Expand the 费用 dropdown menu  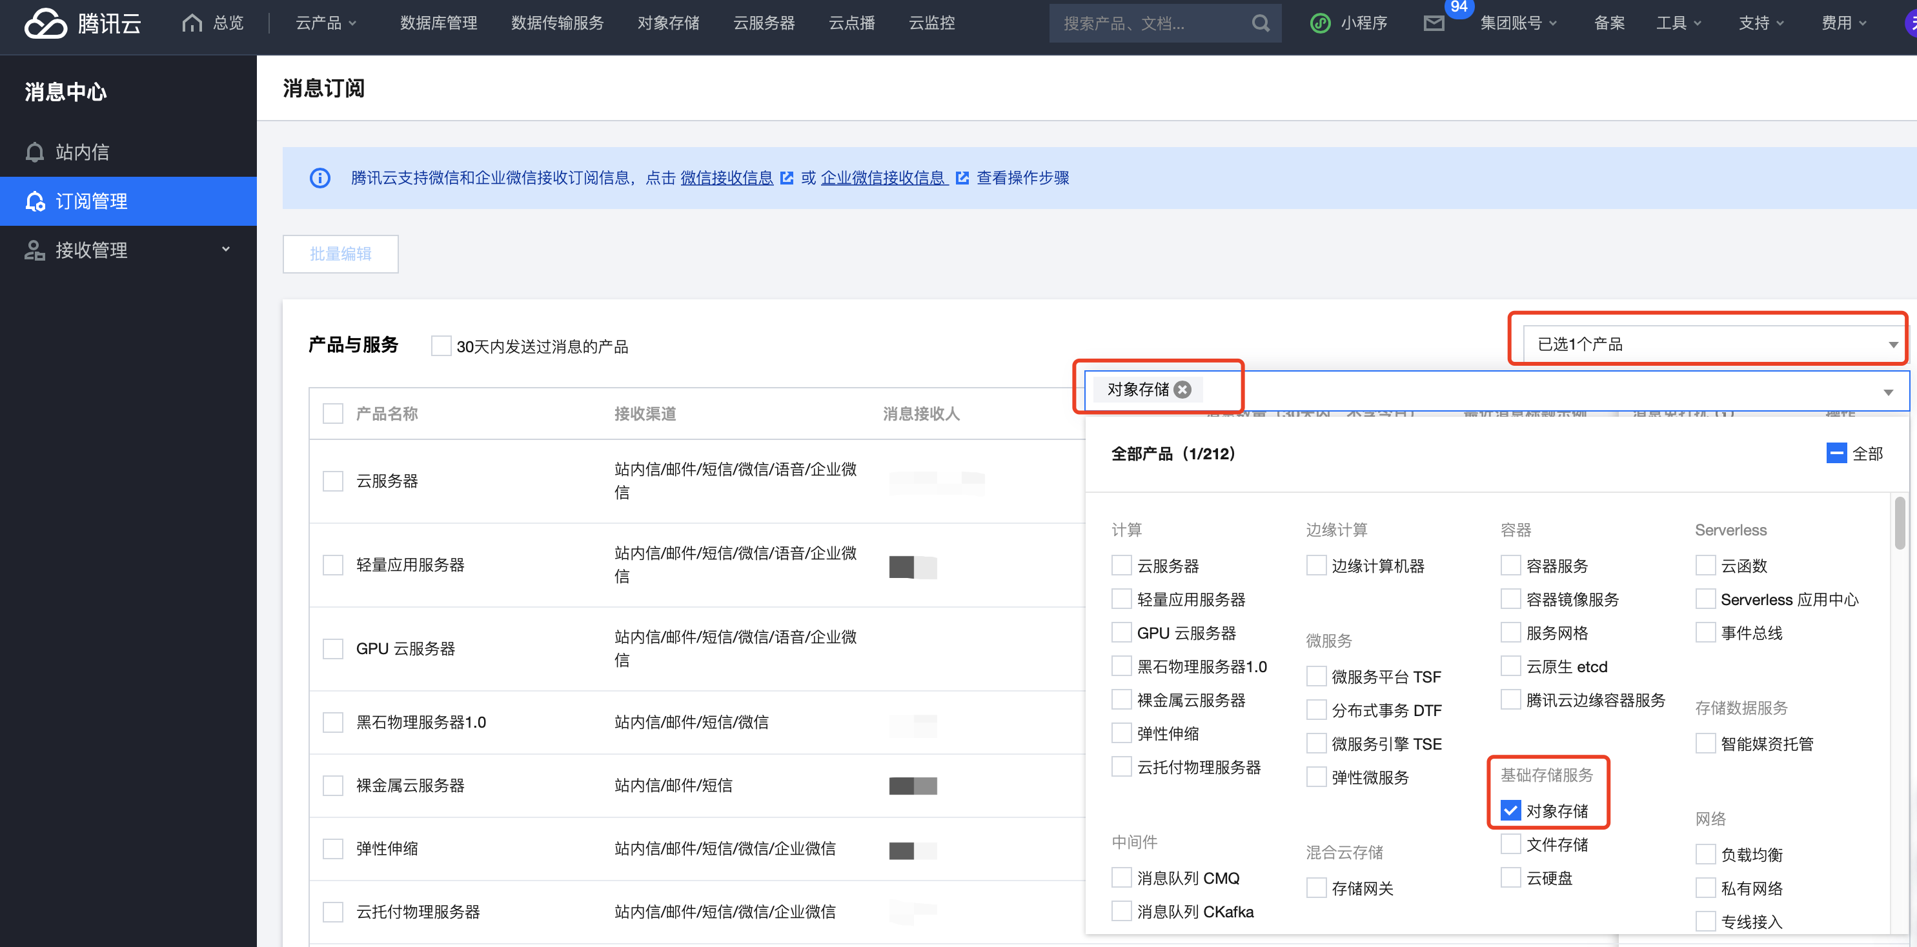tap(1843, 23)
